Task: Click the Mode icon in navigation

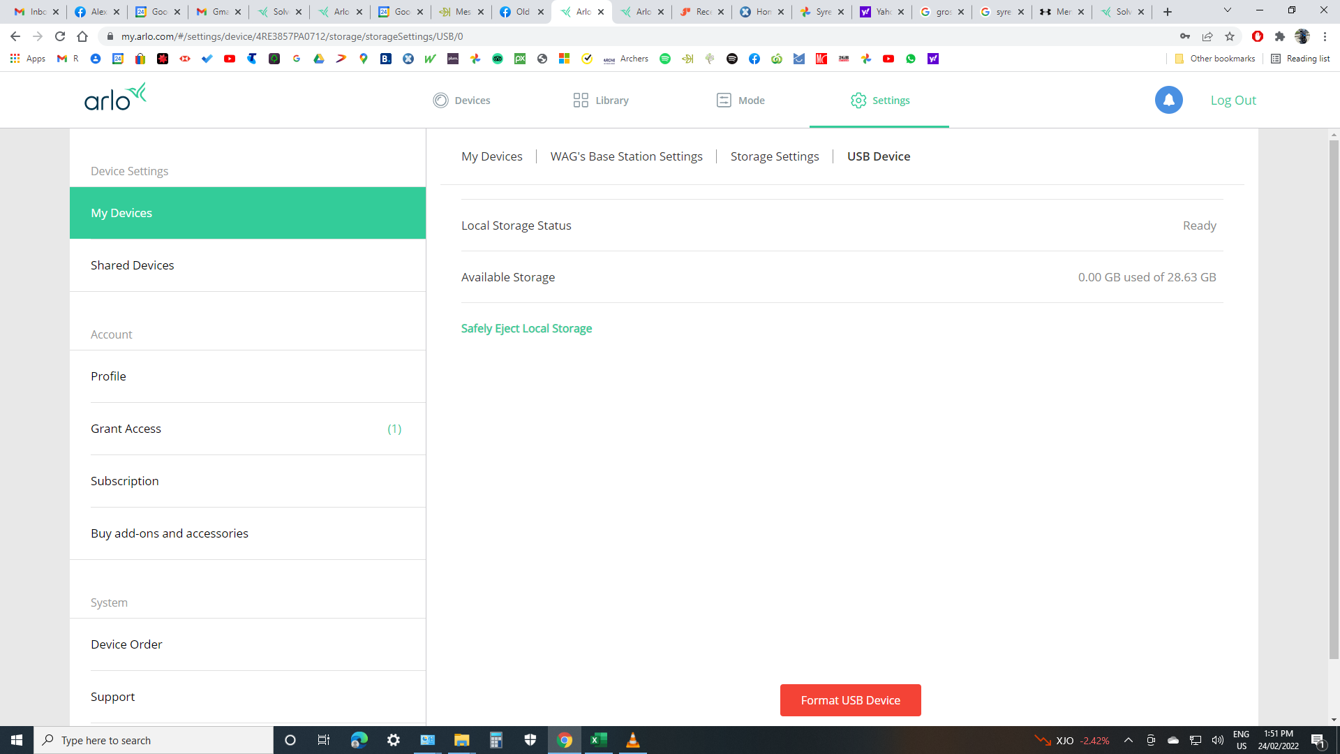Action: point(724,101)
